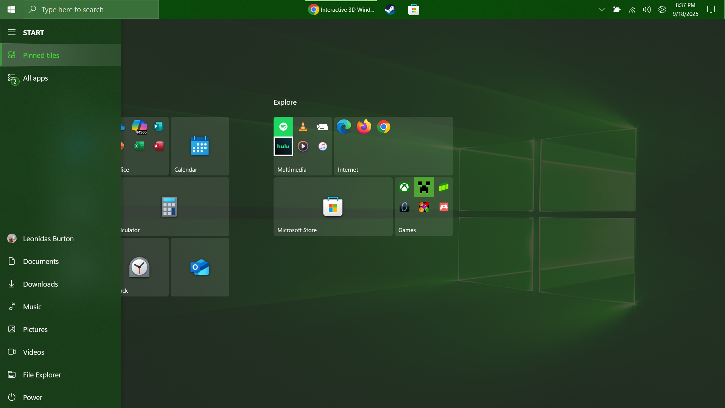This screenshot has width=725, height=408.
Task: Launch File Explorer from Start
Action: pyautogui.click(x=61, y=375)
